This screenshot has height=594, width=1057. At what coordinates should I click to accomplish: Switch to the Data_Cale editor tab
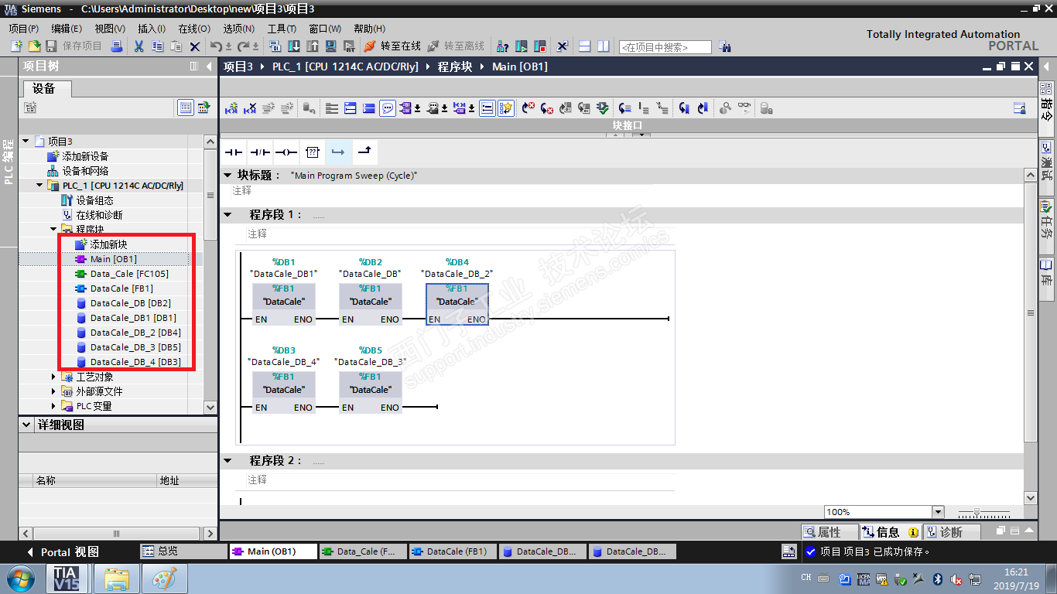(361, 551)
